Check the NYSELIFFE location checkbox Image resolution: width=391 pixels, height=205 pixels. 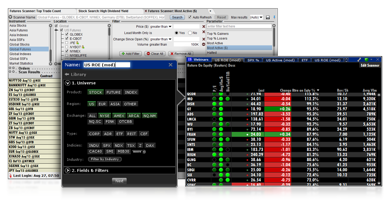coord(67,55)
